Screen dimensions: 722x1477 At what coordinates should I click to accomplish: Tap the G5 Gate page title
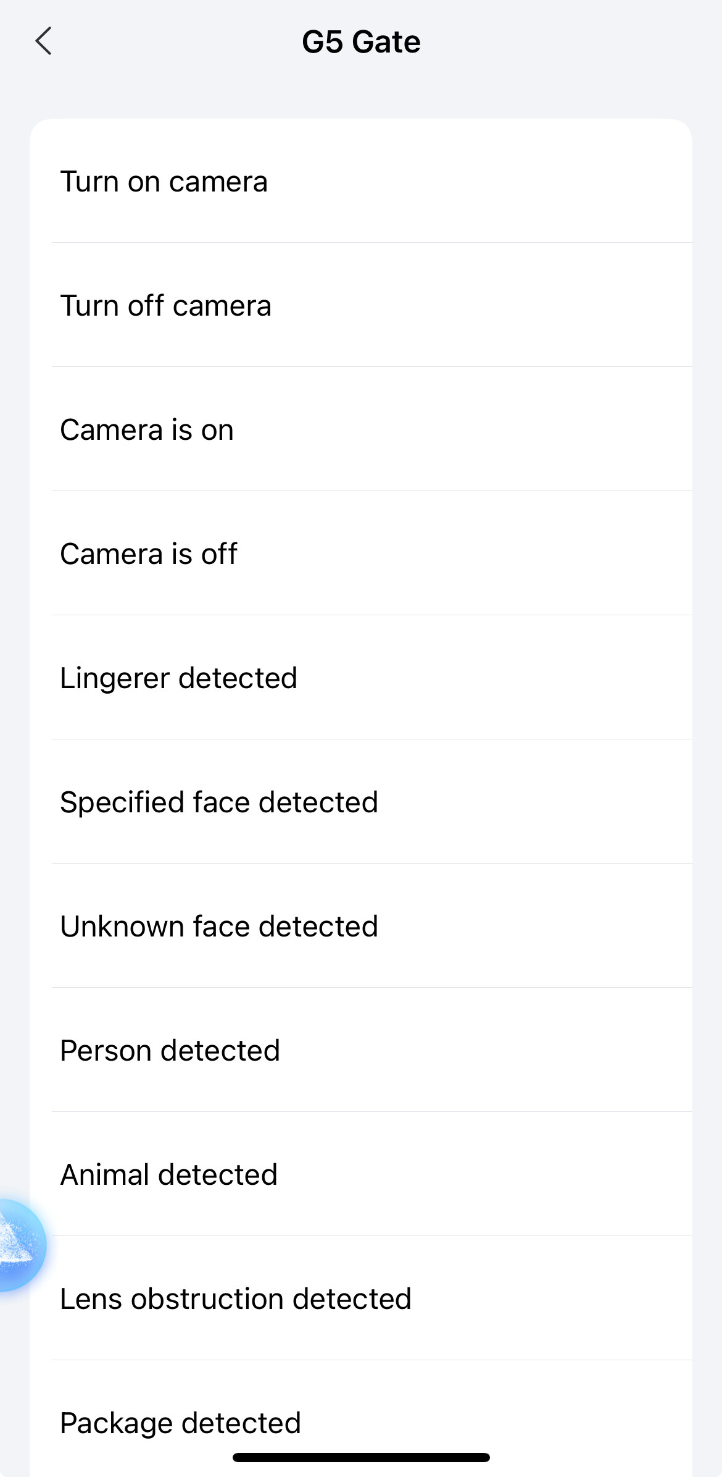click(x=361, y=42)
